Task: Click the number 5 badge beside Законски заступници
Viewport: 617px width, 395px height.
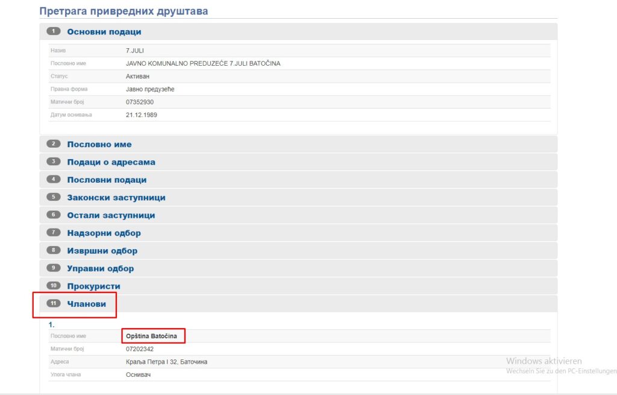Action: (x=54, y=197)
